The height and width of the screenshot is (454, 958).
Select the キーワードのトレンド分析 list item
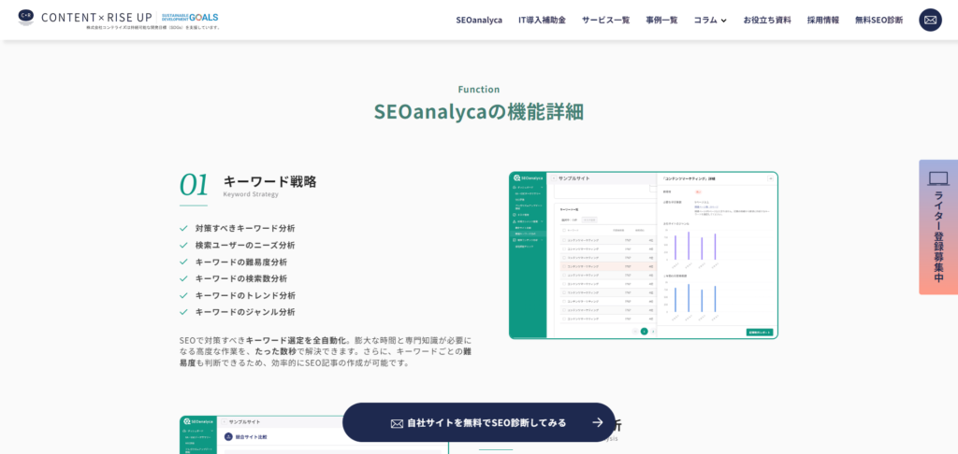[246, 295]
